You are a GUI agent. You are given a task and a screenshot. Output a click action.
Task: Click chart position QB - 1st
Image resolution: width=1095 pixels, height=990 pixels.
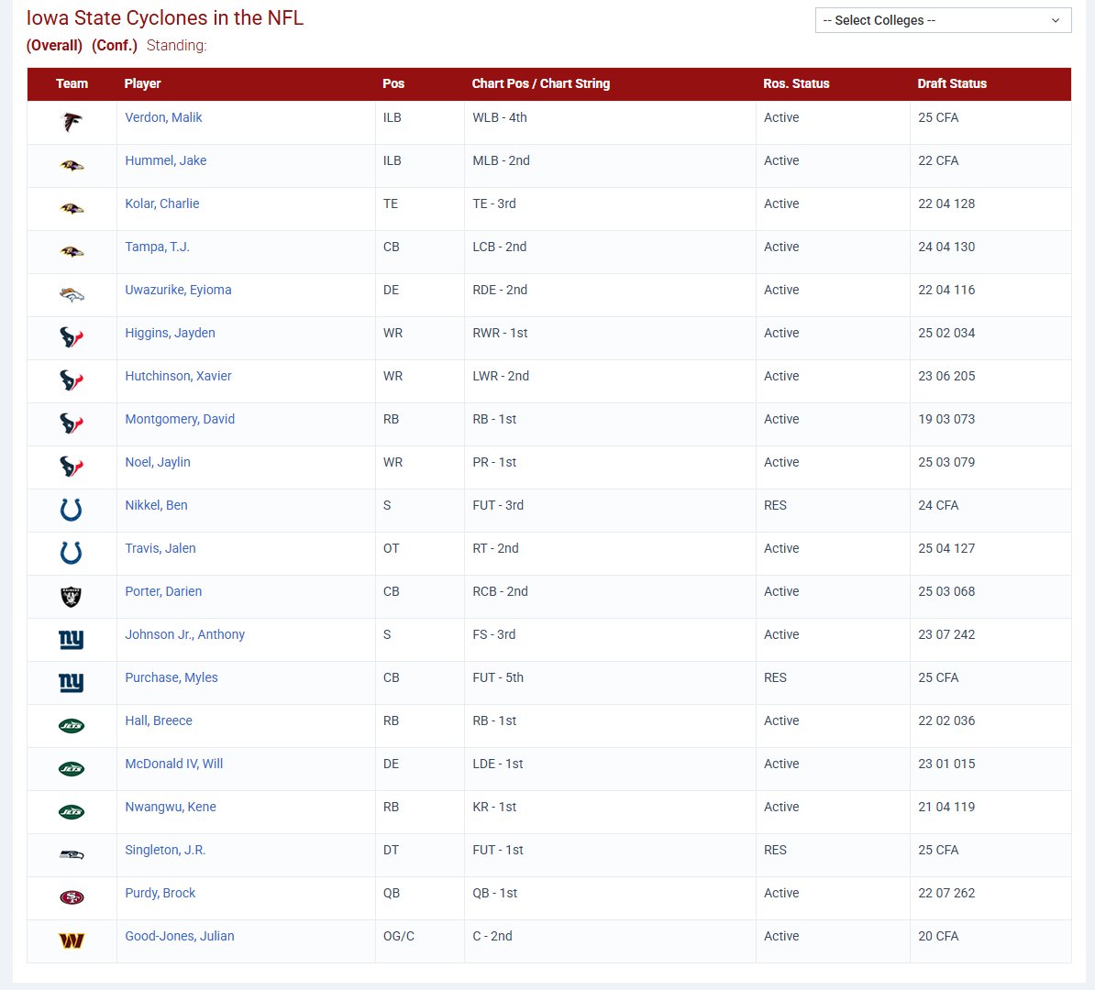tap(495, 893)
